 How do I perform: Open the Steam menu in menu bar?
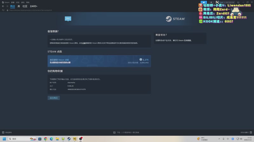click(x=6, y=3)
